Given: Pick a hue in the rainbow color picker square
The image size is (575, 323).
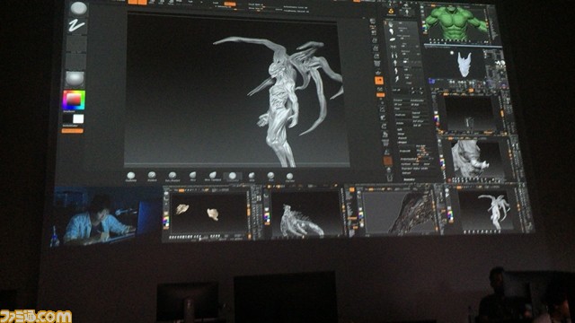Looking at the screenshot, I should (x=74, y=100).
